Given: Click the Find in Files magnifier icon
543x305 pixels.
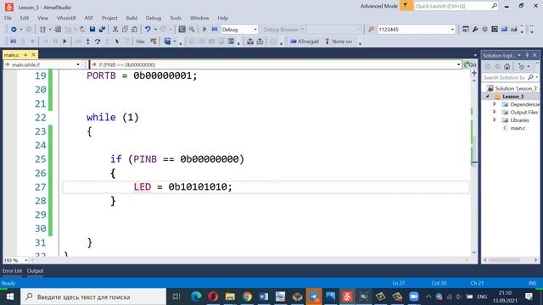Looking at the screenshot, I should tap(192, 30).
